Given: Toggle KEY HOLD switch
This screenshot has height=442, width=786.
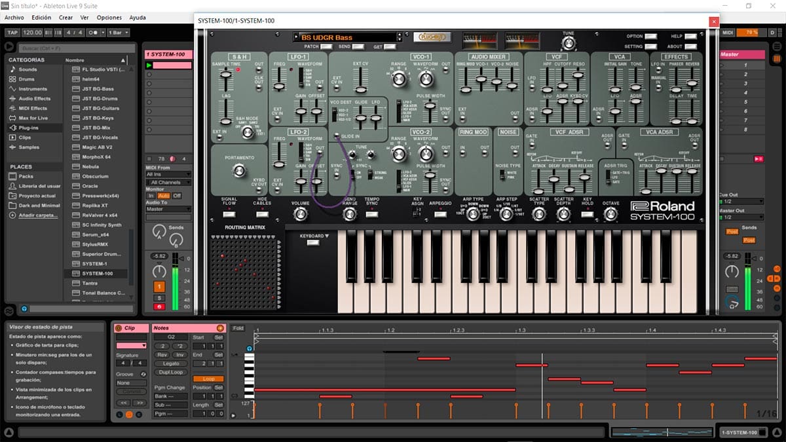Looking at the screenshot, I should (x=588, y=214).
